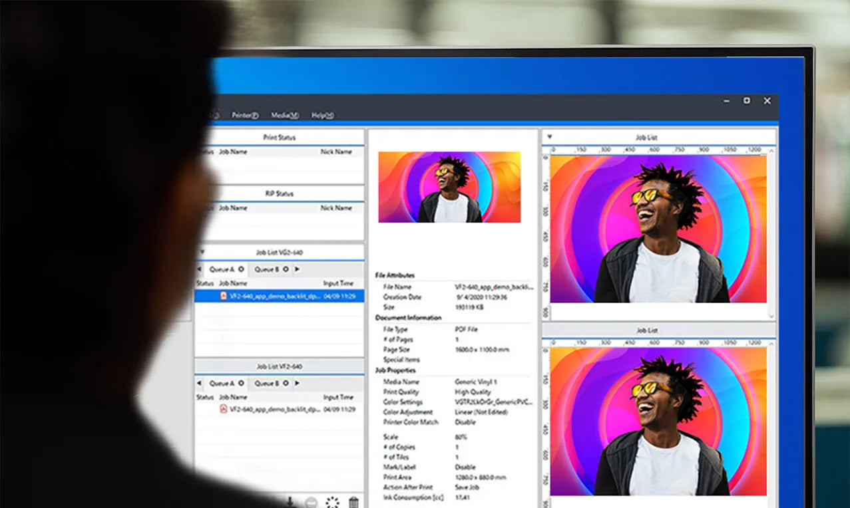Click the small job preview thumbnail

(449, 187)
